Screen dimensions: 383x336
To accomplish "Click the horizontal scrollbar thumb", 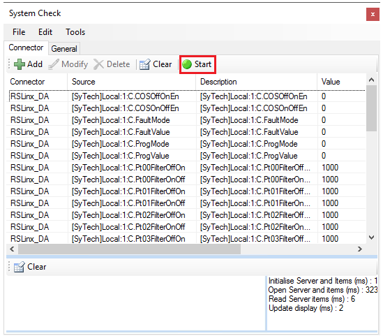I will (129, 249).
